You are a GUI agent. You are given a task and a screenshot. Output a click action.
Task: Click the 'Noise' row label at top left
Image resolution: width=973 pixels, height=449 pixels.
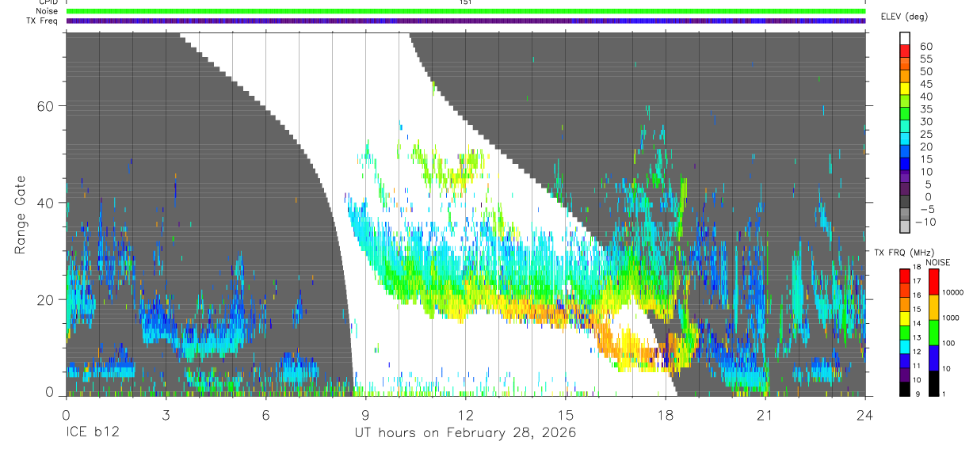tap(45, 11)
